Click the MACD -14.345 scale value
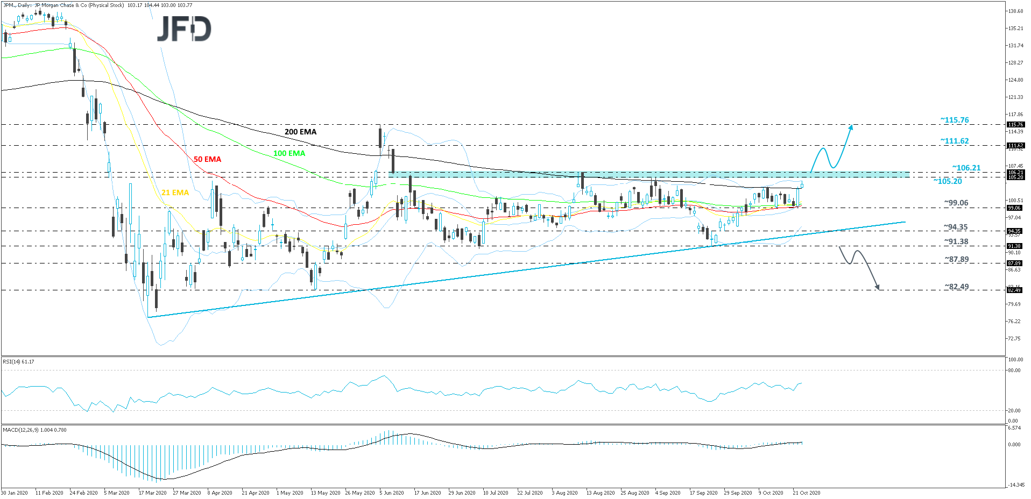The width and height of the screenshot is (1031, 499). (x=1016, y=485)
